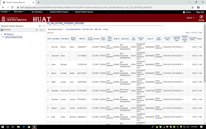Click the Home house icon
Screen dimensions: 206x129
[x=184, y=12]
